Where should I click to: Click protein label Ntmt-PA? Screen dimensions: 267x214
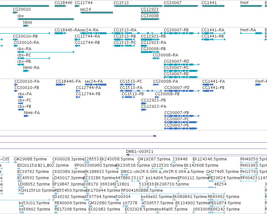pos(32,113)
